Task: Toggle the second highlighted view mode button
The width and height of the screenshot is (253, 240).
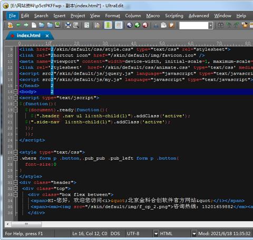Action: tap(119, 25)
